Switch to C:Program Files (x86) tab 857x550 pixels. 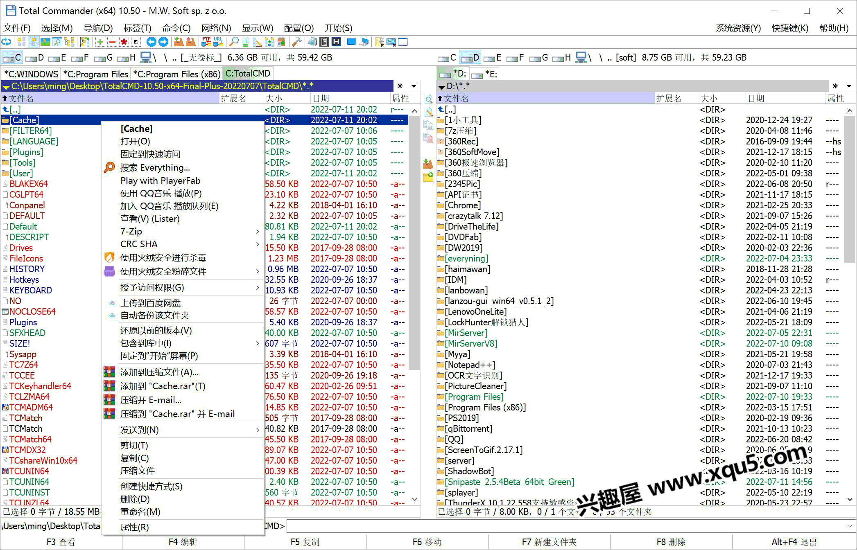(176, 74)
